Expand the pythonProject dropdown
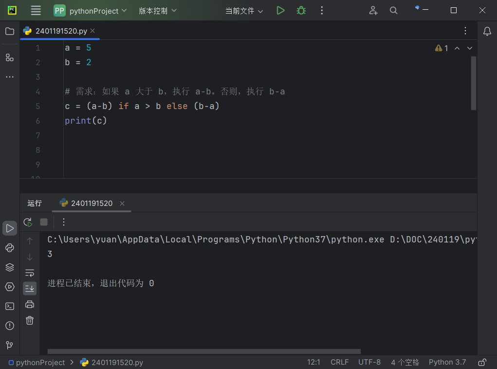 point(91,11)
